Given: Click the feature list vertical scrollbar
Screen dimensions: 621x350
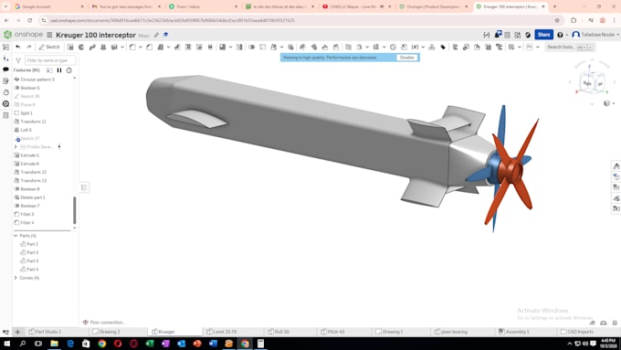Looking at the screenshot, I should pyautogui.click(x=75, y=210).
